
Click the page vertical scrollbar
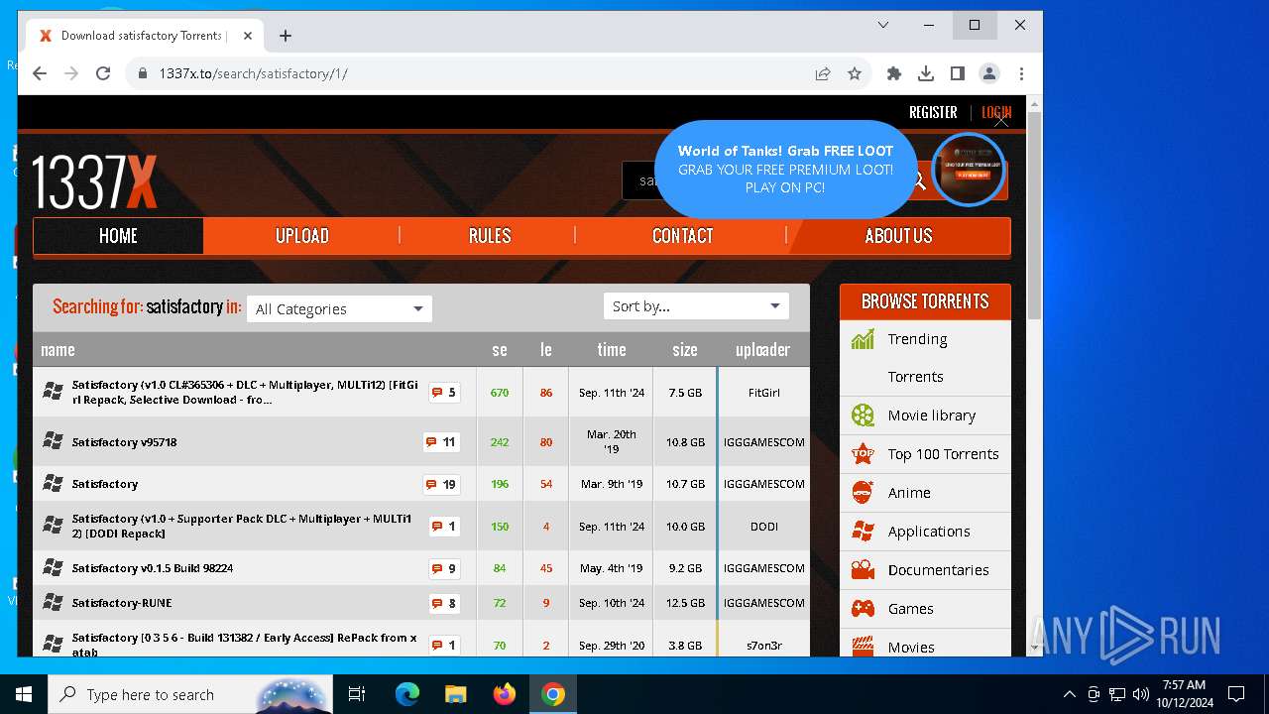[1035, 217]
